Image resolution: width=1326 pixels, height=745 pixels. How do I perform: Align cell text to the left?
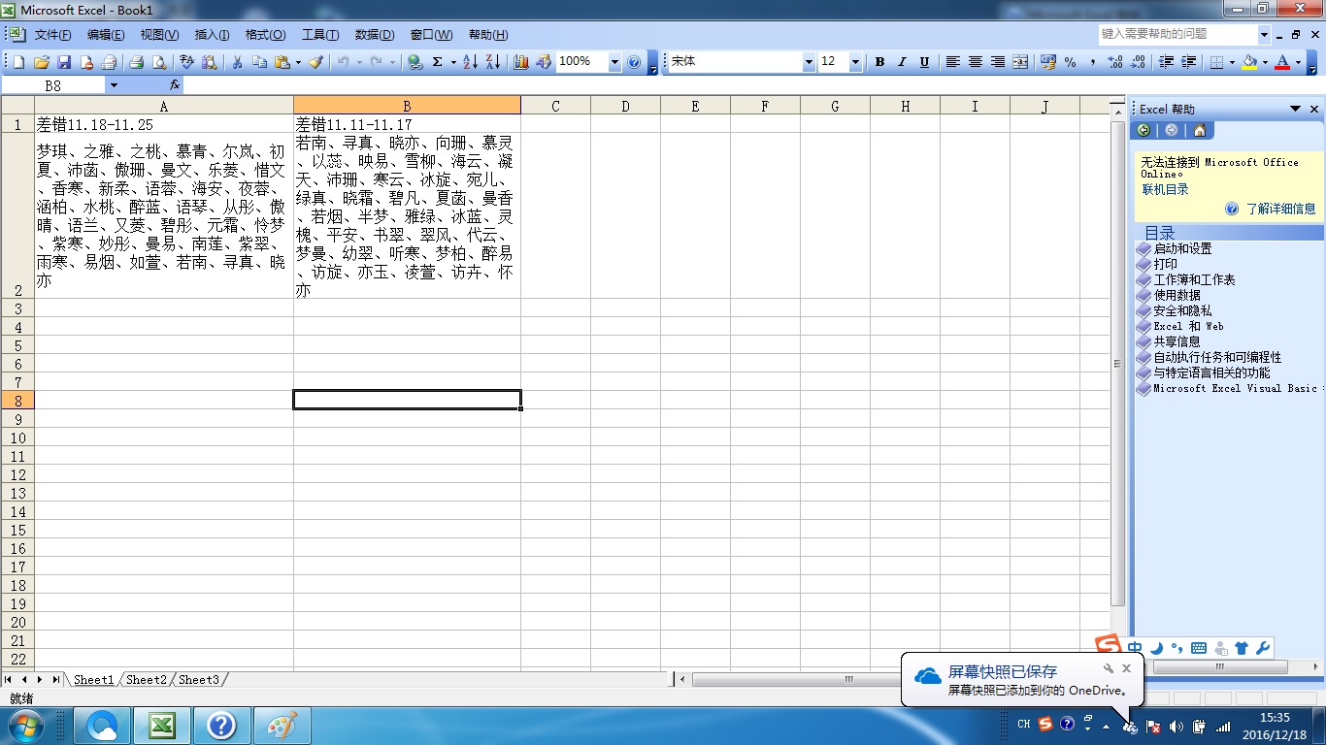click(x=953, y=62)
